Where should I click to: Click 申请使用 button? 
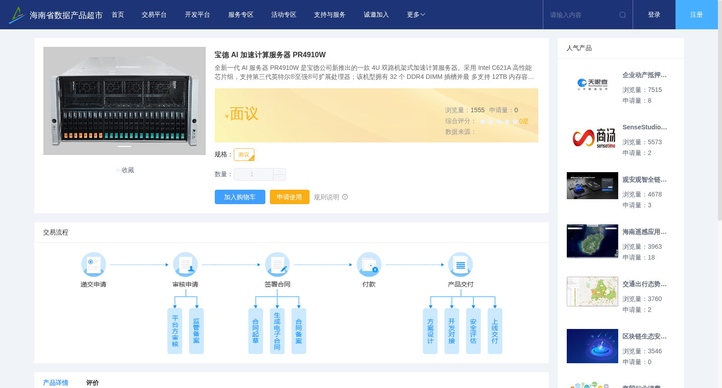(x=289, y=197)
